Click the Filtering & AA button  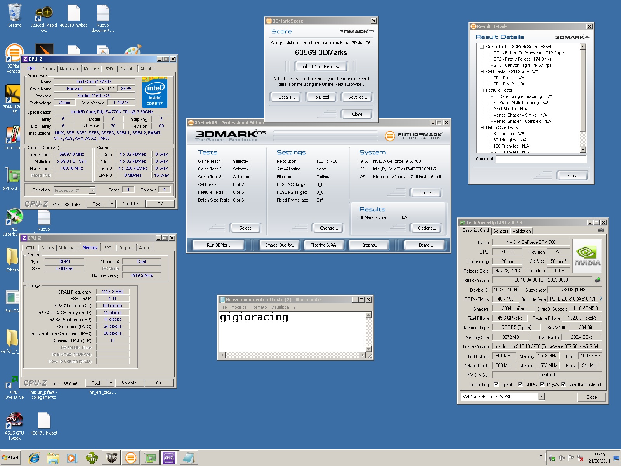325,245
